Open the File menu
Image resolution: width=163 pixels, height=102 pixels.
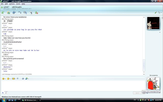(2, 4)
